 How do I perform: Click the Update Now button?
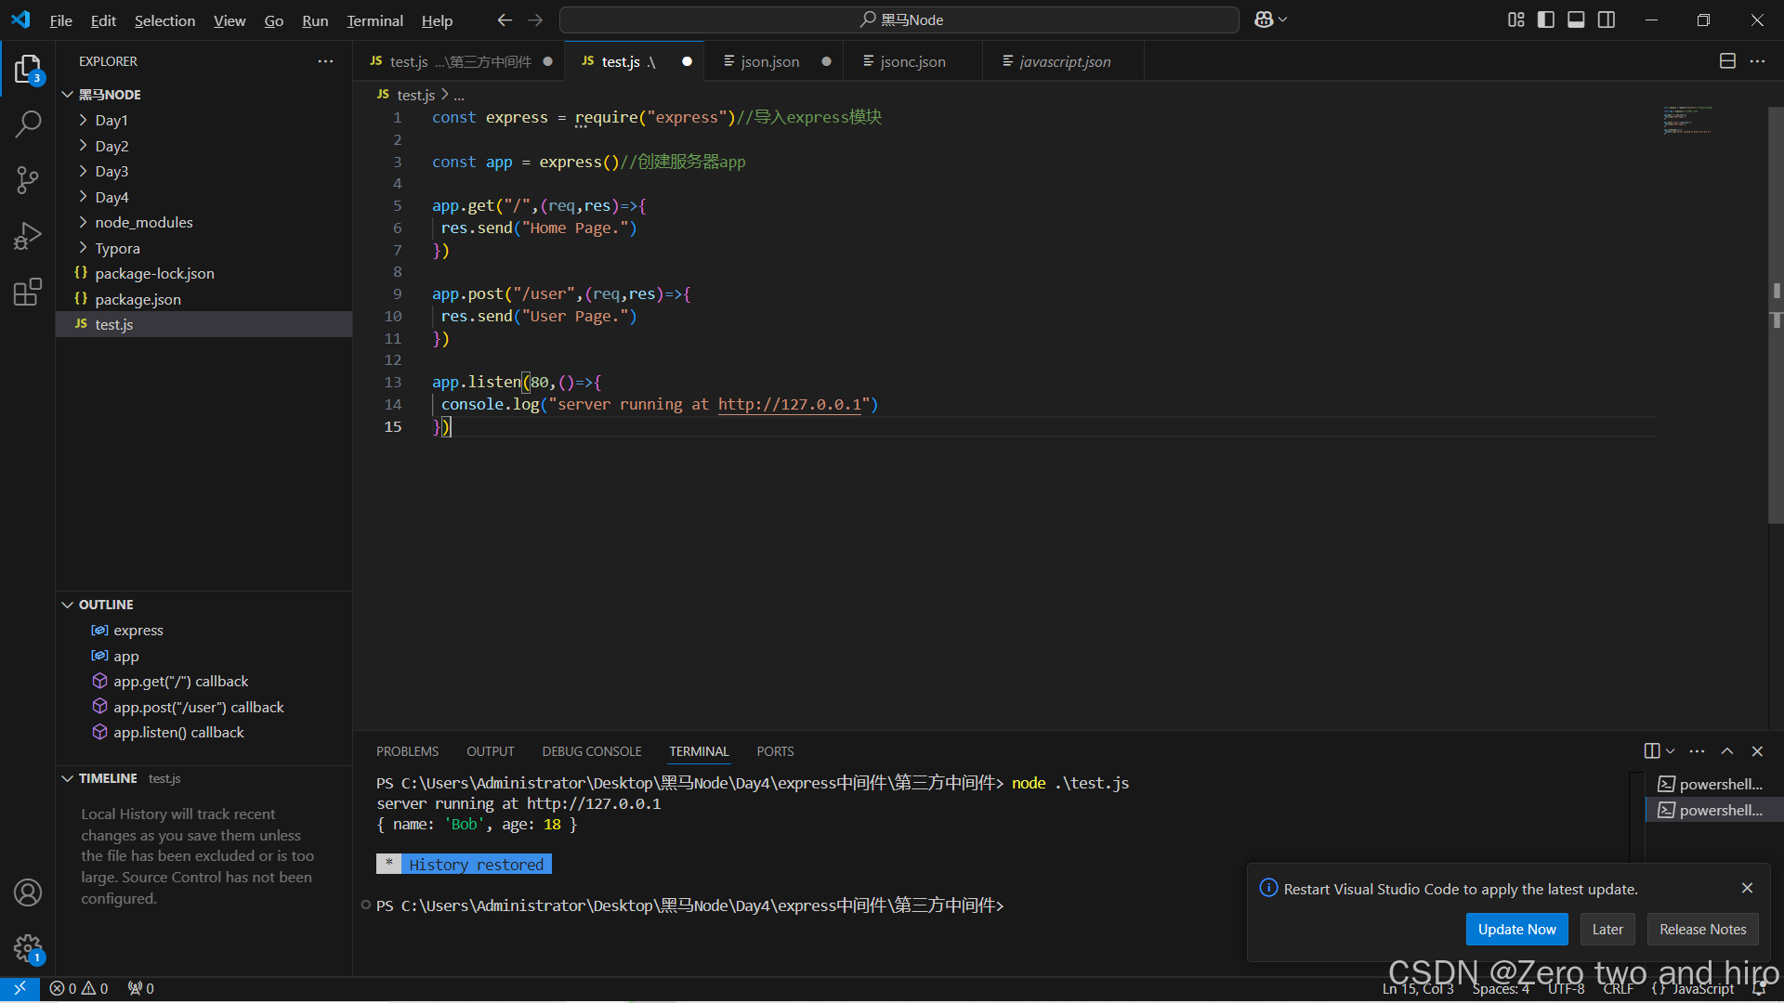(x=1516, y=929)
